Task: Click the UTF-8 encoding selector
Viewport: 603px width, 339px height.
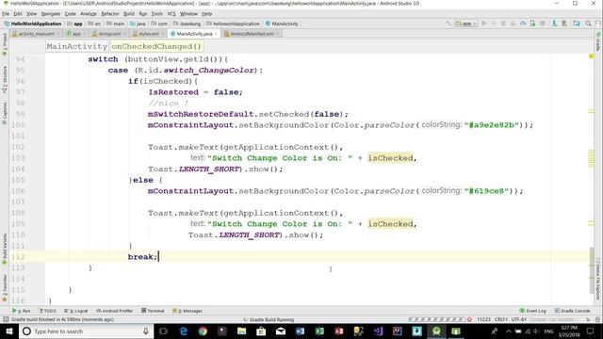Action: pyautogui.click(x=519, y=319)
